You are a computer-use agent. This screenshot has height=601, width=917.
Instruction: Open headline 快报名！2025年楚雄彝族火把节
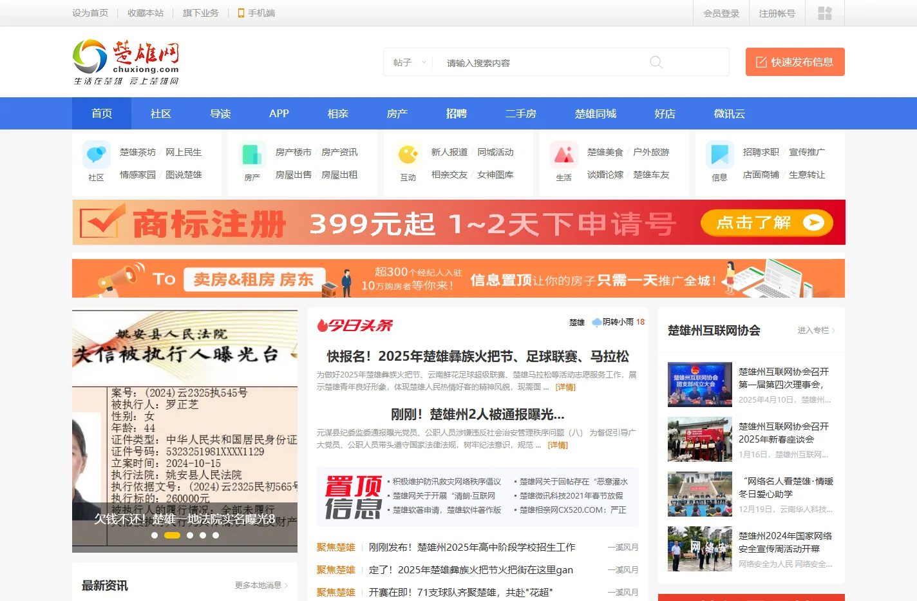478,356
